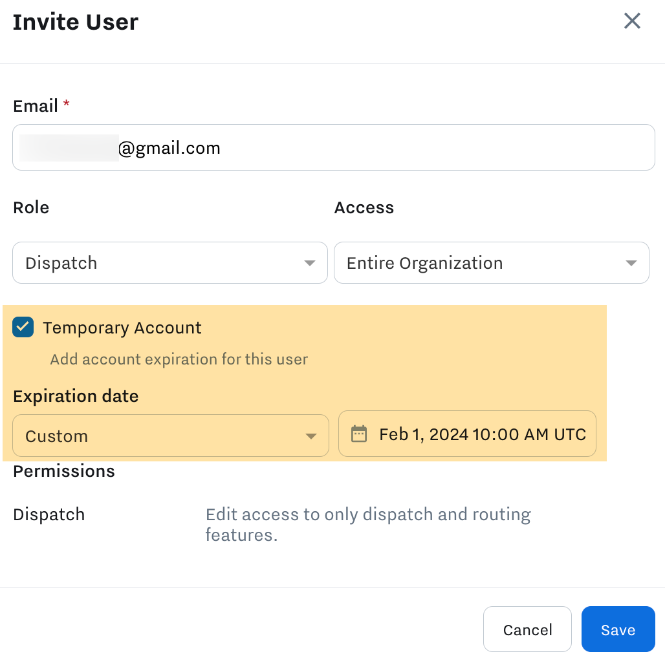This screenshot has width=665, height=663.
Task: Select the Dispatch permission name
Action: [x=49, y=515]
